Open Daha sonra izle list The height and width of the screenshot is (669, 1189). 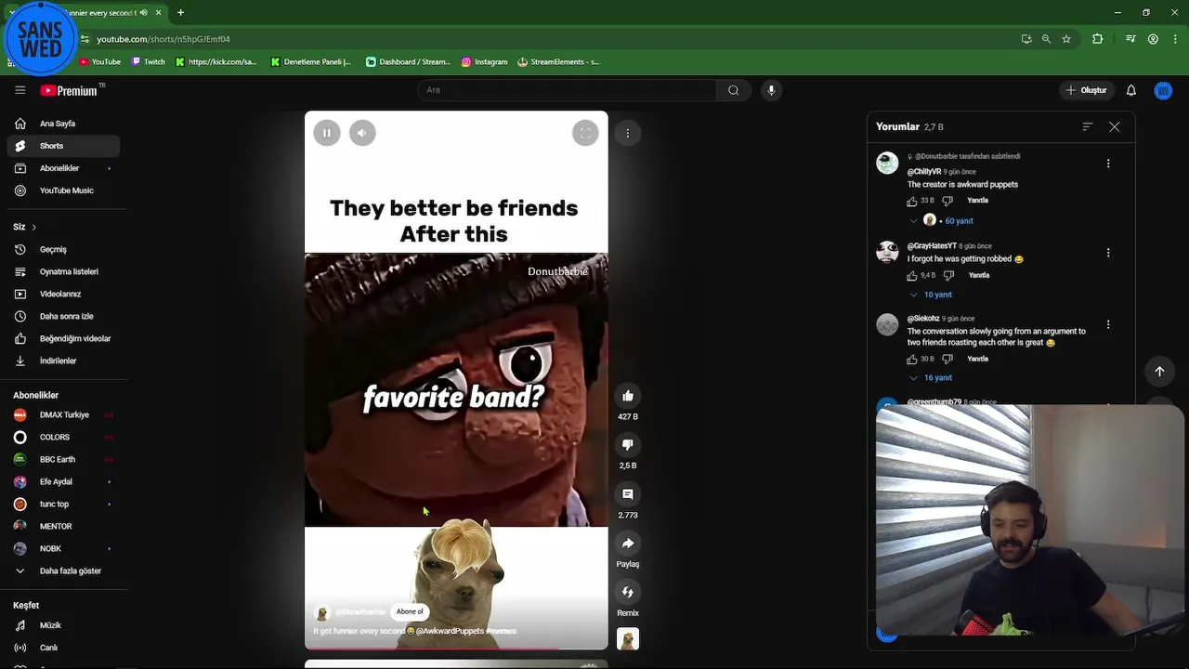[x=63, y=316]
